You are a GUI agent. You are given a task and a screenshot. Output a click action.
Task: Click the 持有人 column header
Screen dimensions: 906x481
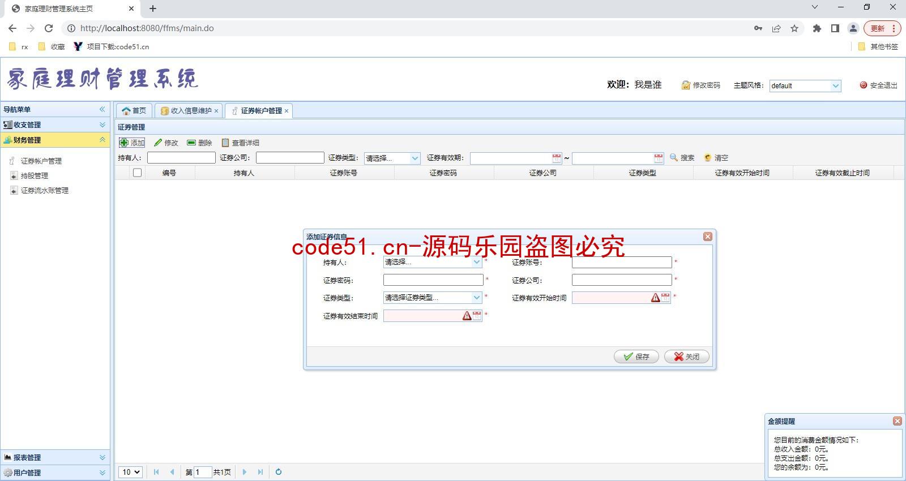tap(244, 173)
